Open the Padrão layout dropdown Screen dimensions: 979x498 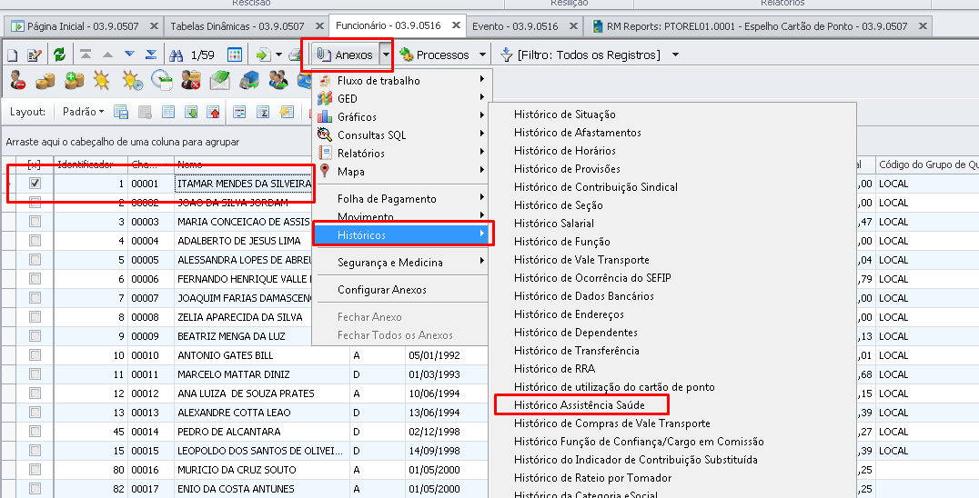(x=83, y=112)
